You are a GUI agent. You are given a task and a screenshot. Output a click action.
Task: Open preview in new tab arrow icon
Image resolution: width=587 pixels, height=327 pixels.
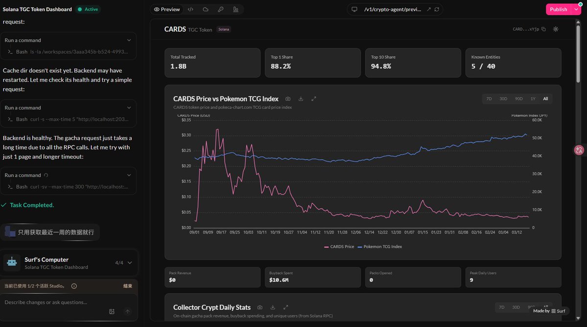click(x=429, y=9)
